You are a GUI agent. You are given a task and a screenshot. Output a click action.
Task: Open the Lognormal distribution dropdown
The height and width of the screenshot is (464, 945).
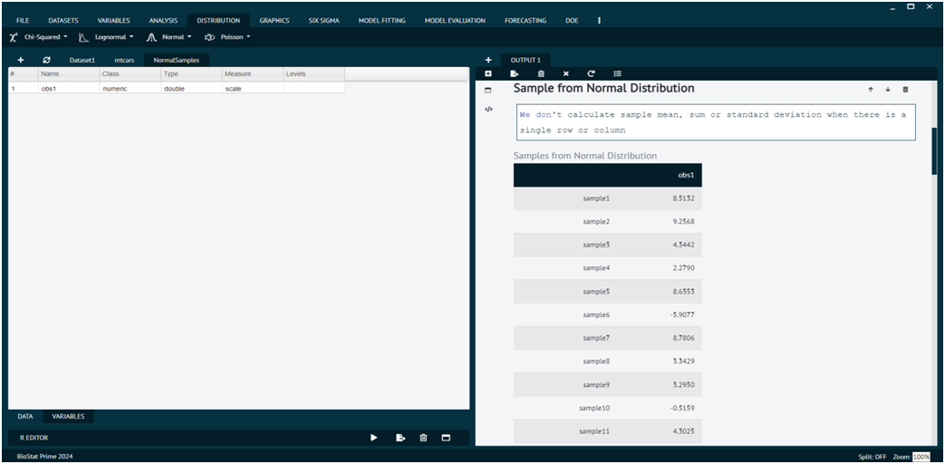[x=114, y=37]
